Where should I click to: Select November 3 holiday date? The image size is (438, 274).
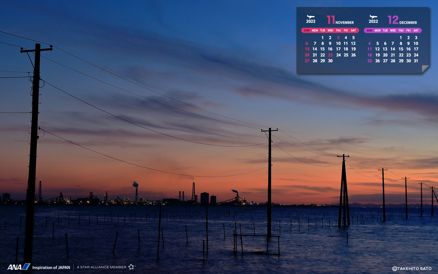pyautogui.click(x=338, y=38)
